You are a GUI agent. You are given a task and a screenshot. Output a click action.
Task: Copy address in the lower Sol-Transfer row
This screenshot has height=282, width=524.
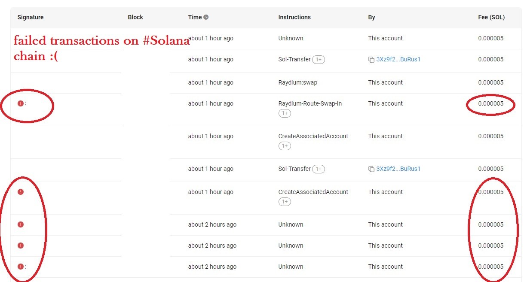coord(371,169)
